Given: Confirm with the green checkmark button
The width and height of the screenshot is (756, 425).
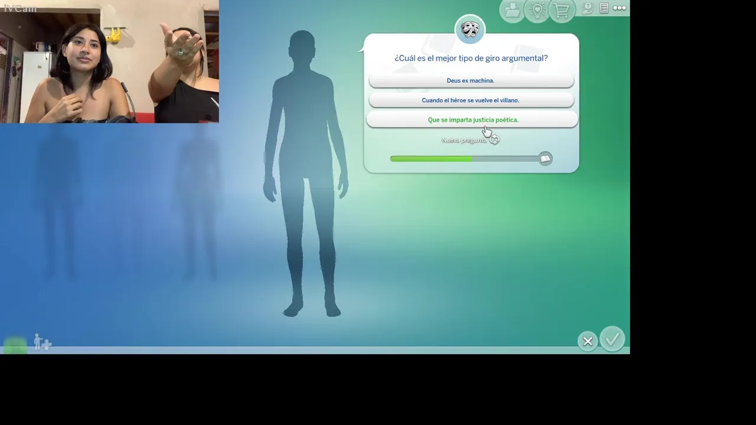Looking at the screenshot, I should (x=612, y=339).
